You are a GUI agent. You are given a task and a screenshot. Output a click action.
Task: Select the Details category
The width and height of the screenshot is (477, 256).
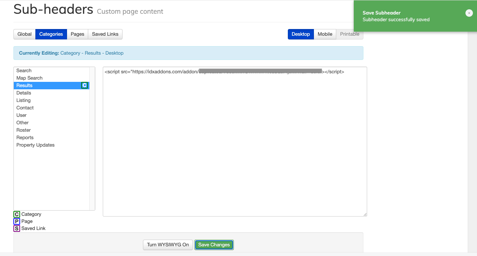coord(23,93)
